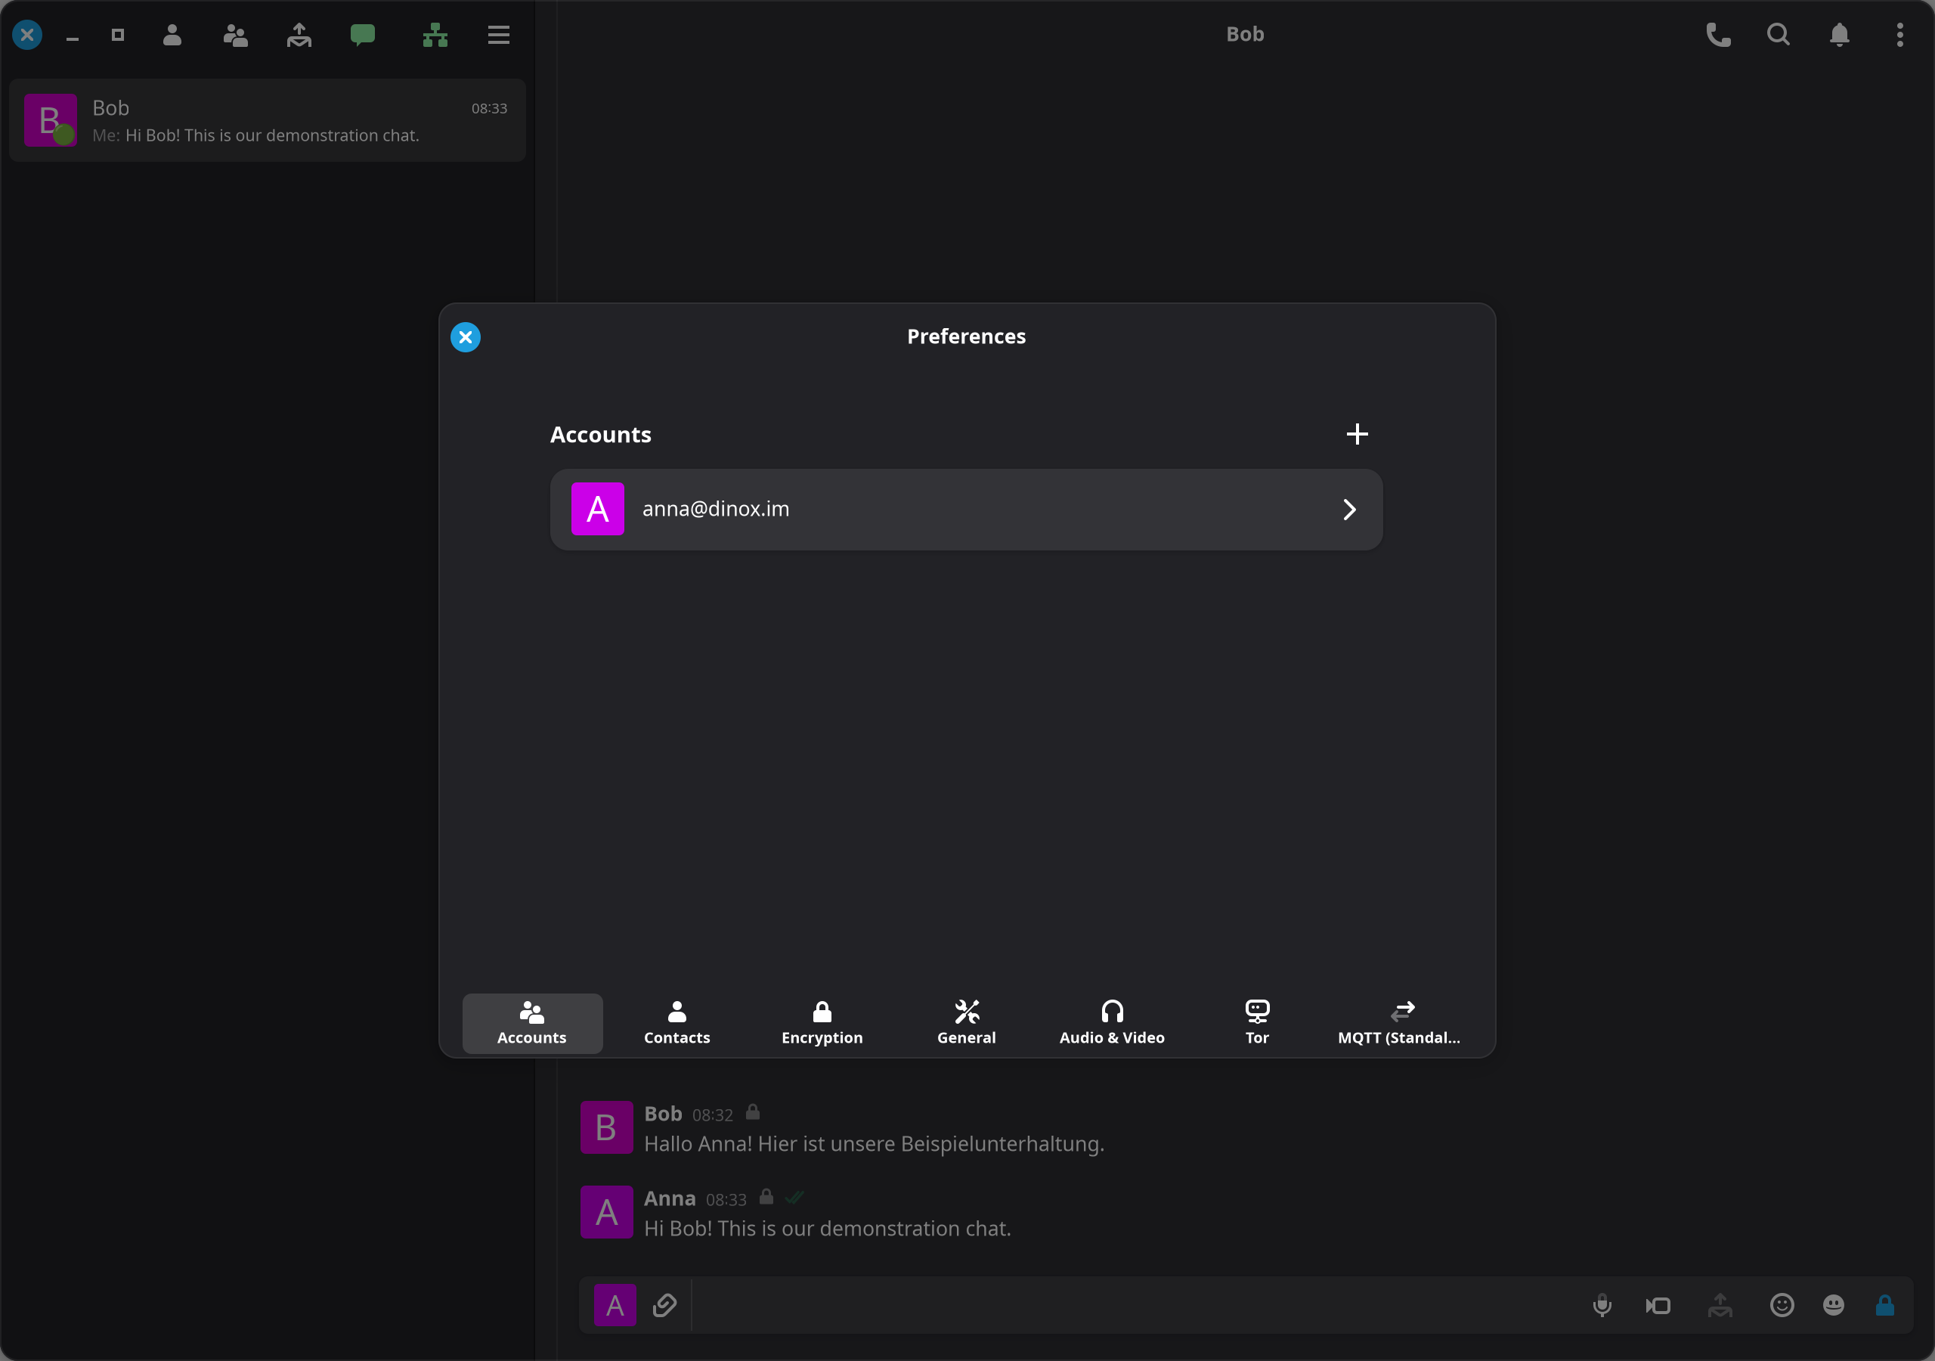Expand the anna@dinox.im account chevron
This screenshot has width=1935, height=1361.
1349,510
